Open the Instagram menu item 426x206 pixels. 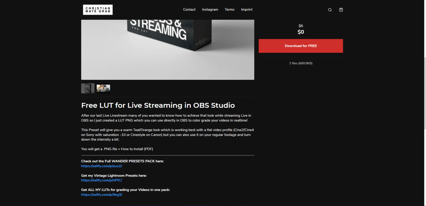click(210, 9)
